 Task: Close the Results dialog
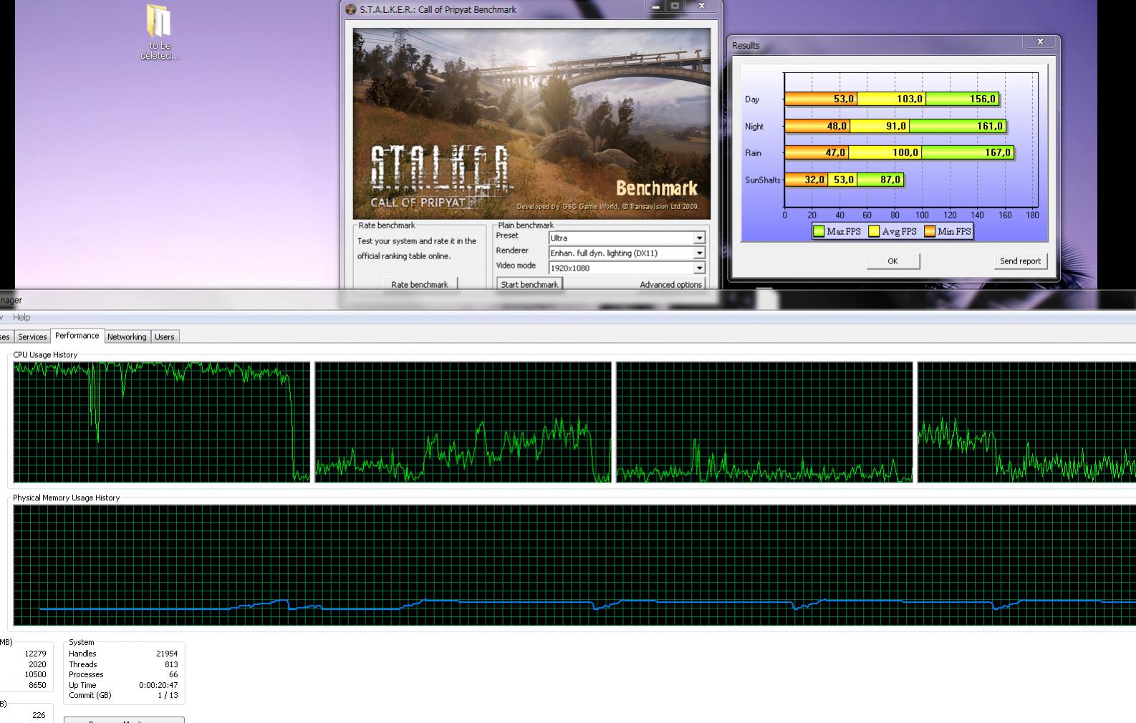click(1040, 42)
